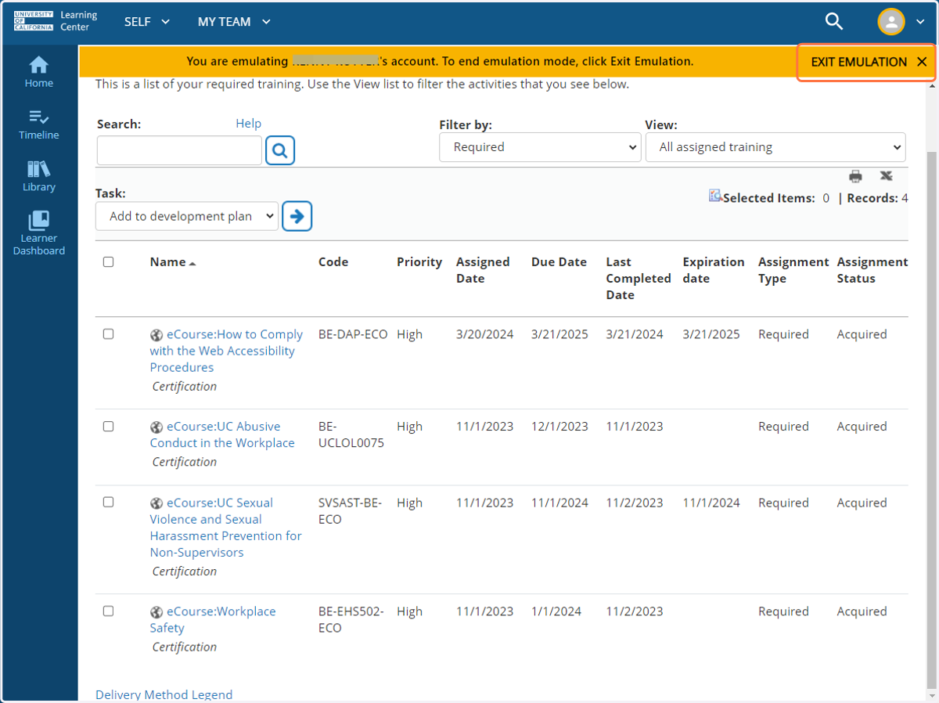Open the Library sidebar icon
Screen dimensions: 939x703
[38, 177]
